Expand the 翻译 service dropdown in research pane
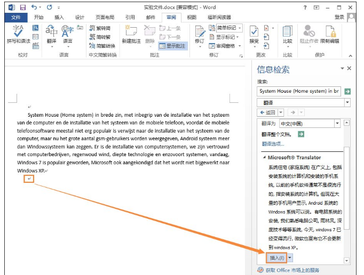The width and height of the screenshot is (364, 275). (x=347, y=102)
